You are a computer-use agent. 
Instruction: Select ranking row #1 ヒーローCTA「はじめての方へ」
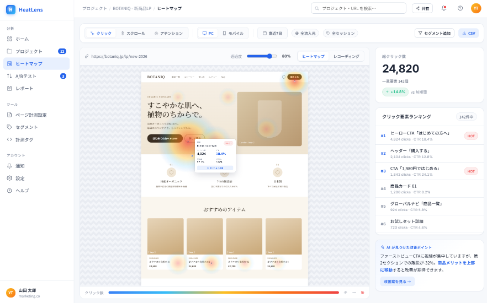(x=429, y=136)
